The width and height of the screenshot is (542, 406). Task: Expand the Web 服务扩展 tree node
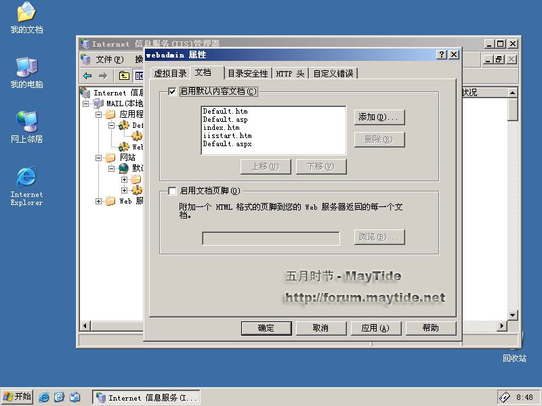pyautogui.click(x=99, y=201)
